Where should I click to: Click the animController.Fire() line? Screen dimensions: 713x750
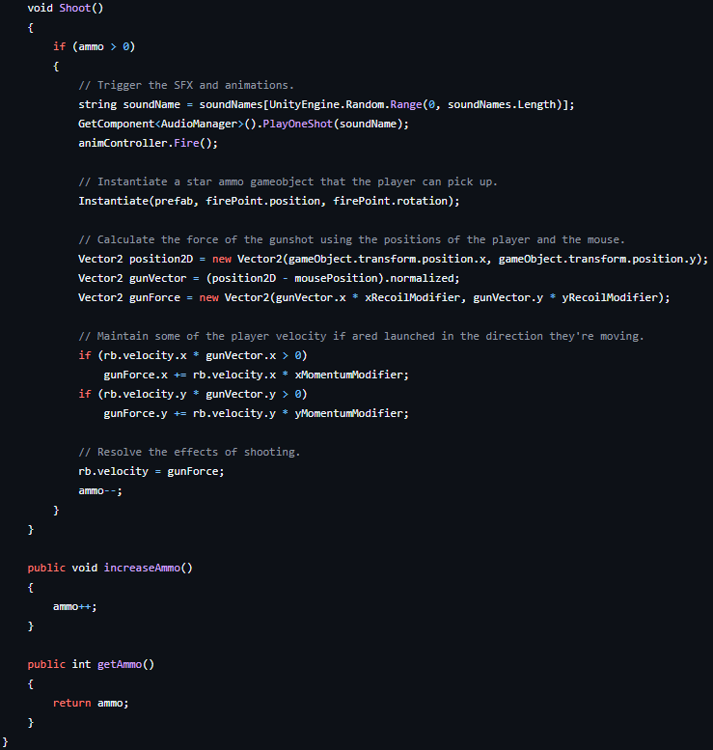pos(148,143)
